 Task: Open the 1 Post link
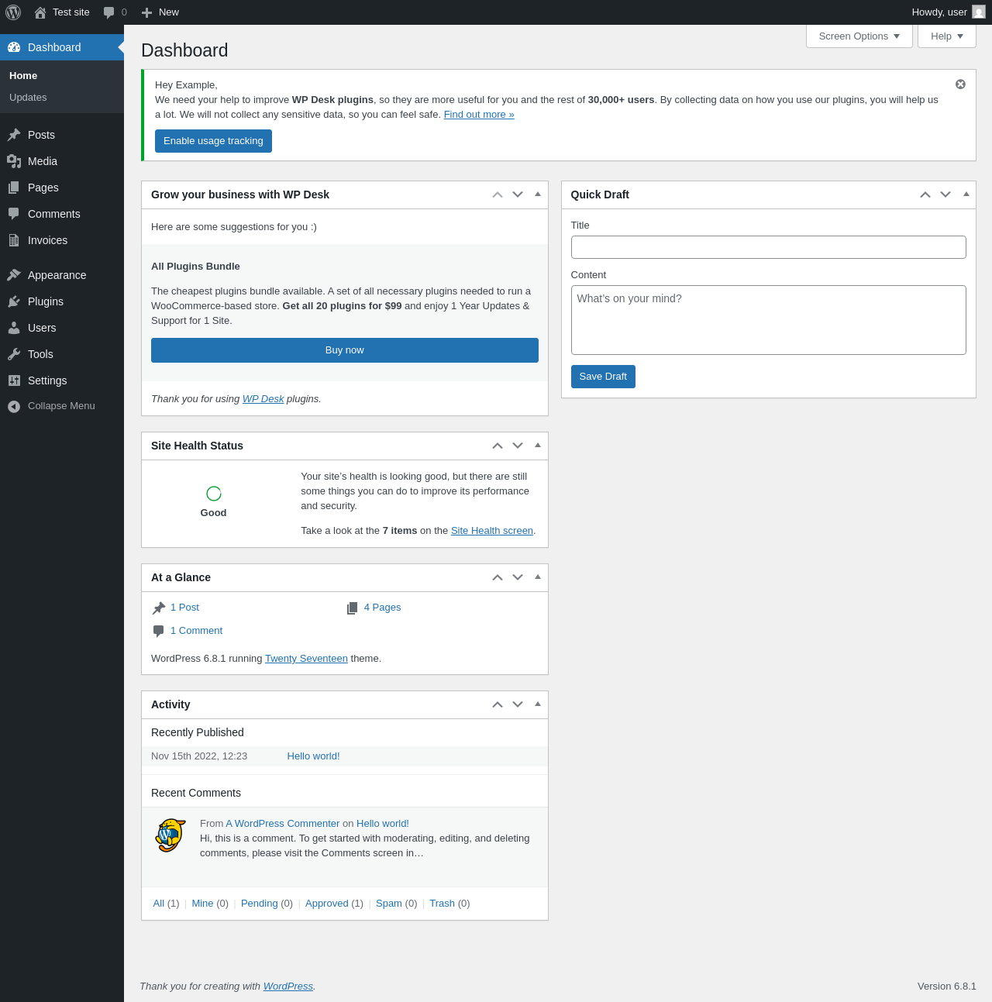tap(184, 608)
